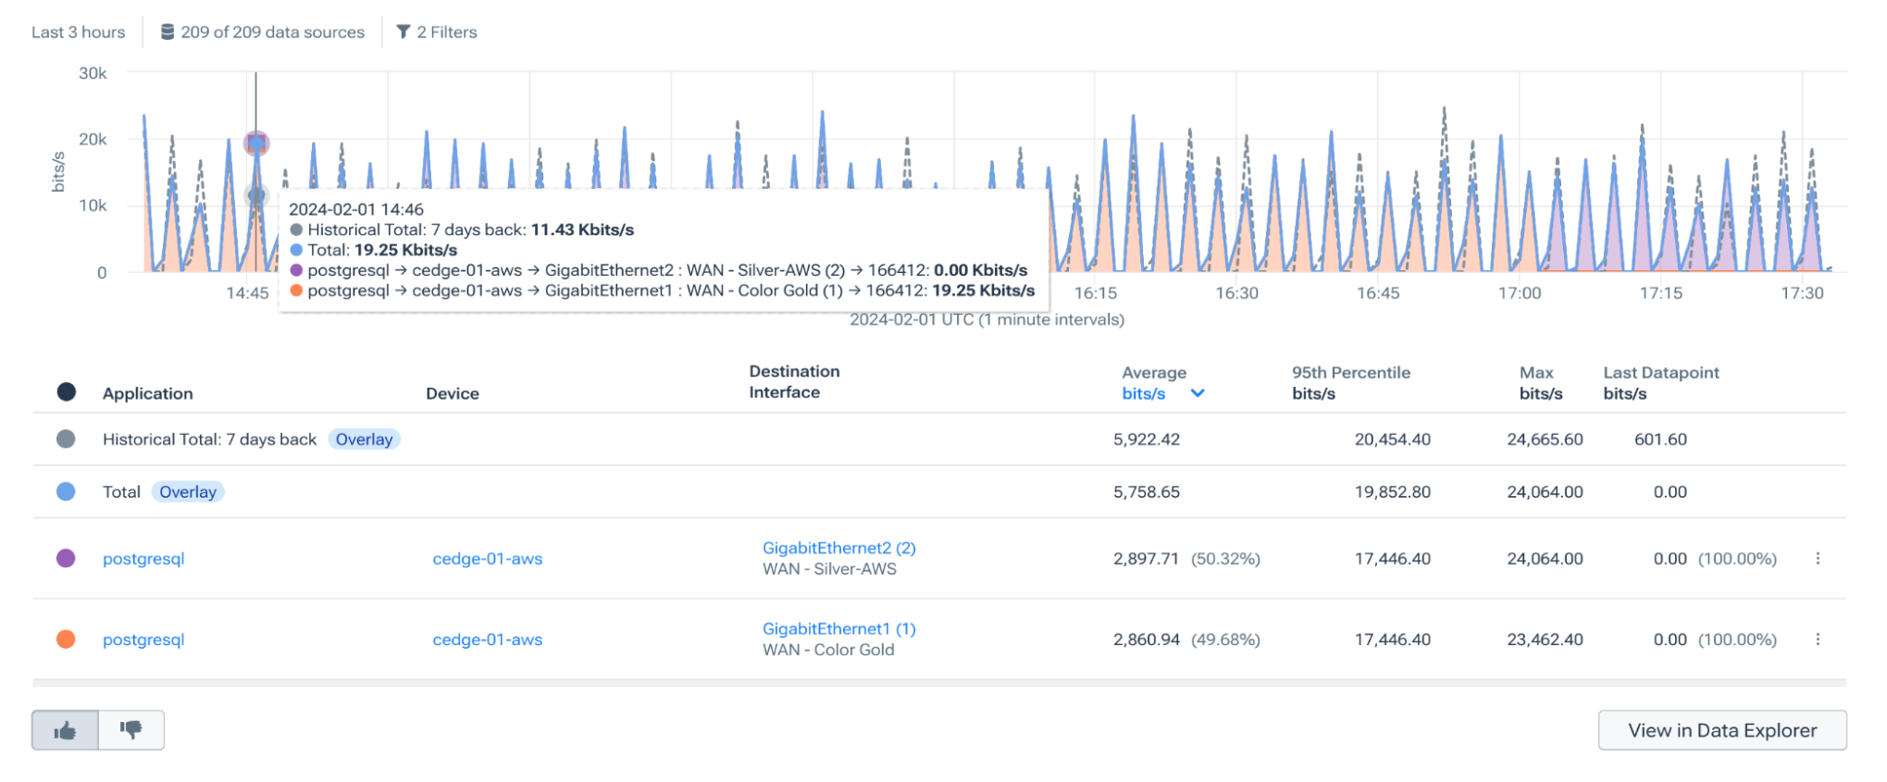Click the 16:30 time axis label
This screenshot has width=1887, height=782.
[1236, 293]
